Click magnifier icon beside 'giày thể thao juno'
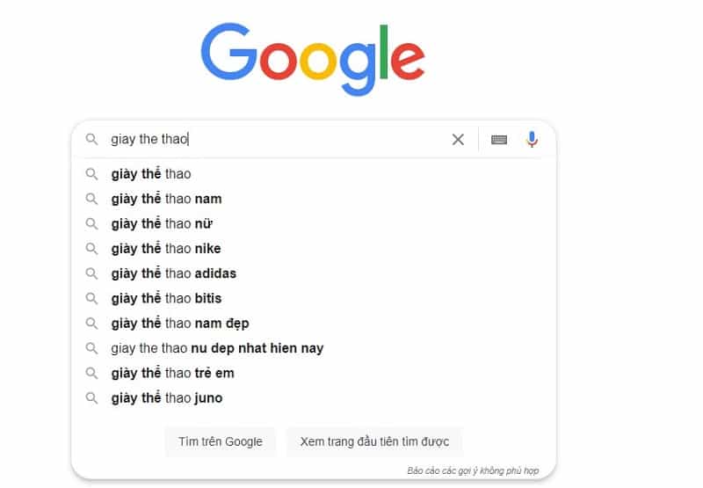The width and height of the screenshot is (703, 488). click(91, 398)
